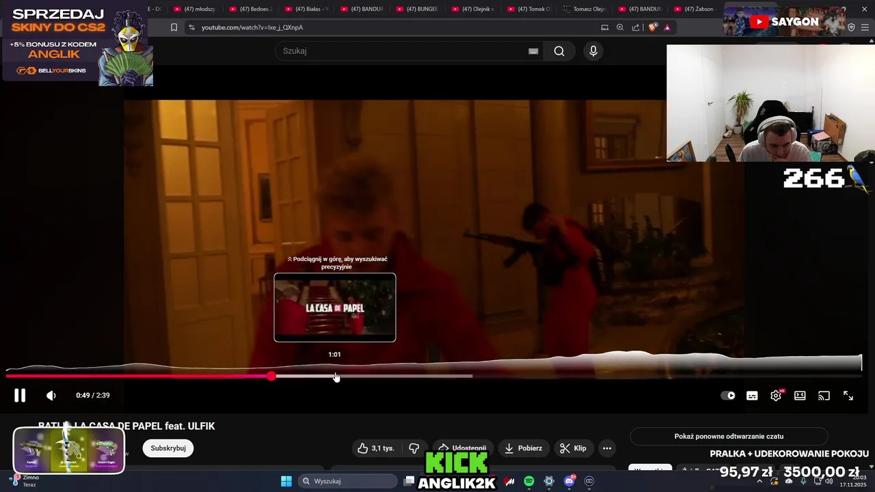Pause the YouTube video
Screen dimensions: 875x492
(x=20, y=395)
